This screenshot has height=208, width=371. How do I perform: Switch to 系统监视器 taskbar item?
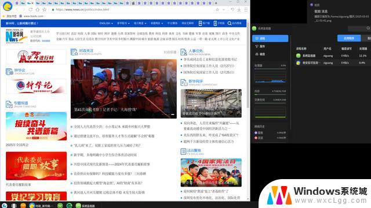(x=85, y=206)
